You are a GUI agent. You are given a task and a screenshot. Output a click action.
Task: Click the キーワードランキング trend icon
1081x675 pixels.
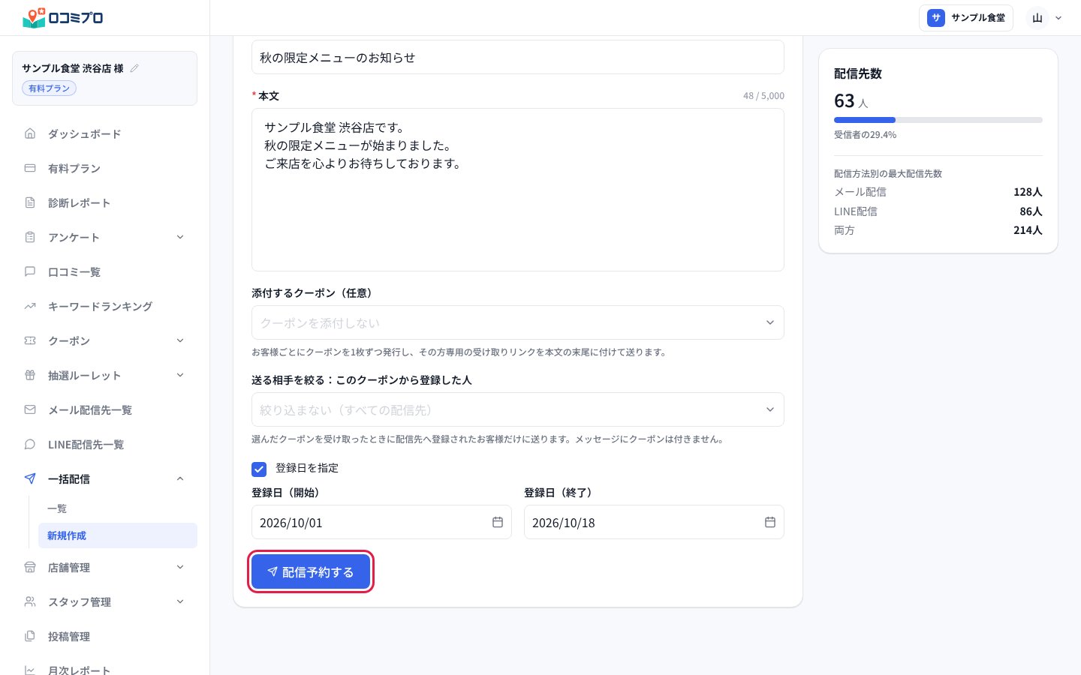[x=30, y=306]
